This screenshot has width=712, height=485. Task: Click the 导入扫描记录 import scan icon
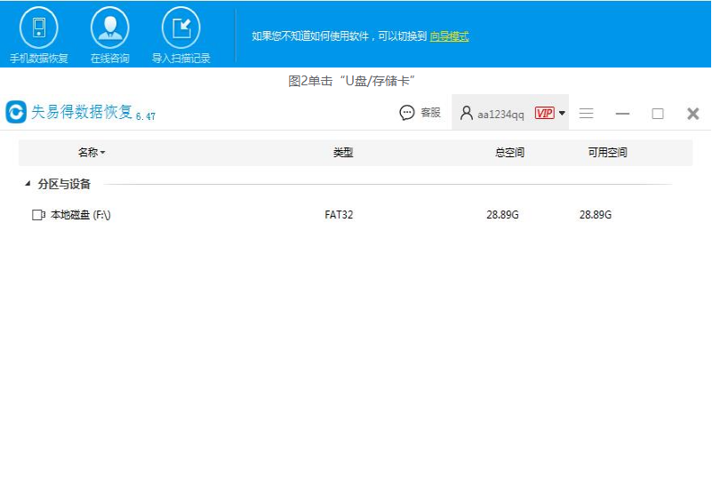(x=180, y=28)
